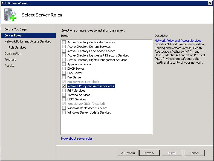Image resolution: width=214 pixels, height=161 pixels.
Task: Check the Terminal Services checkbox
Action: coord(64,95)
